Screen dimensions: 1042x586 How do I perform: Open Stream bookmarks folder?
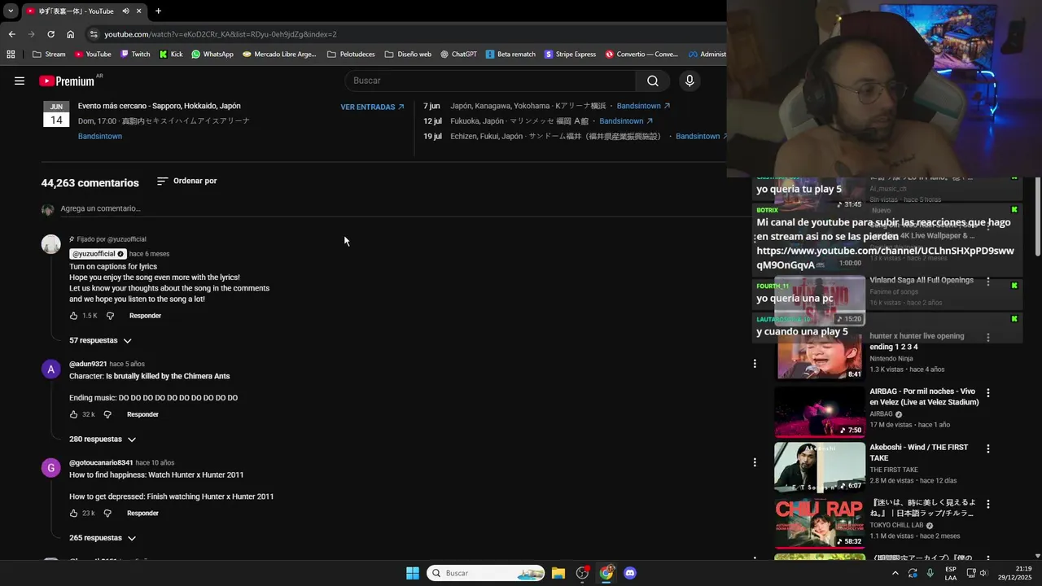(x=49, y=55)
